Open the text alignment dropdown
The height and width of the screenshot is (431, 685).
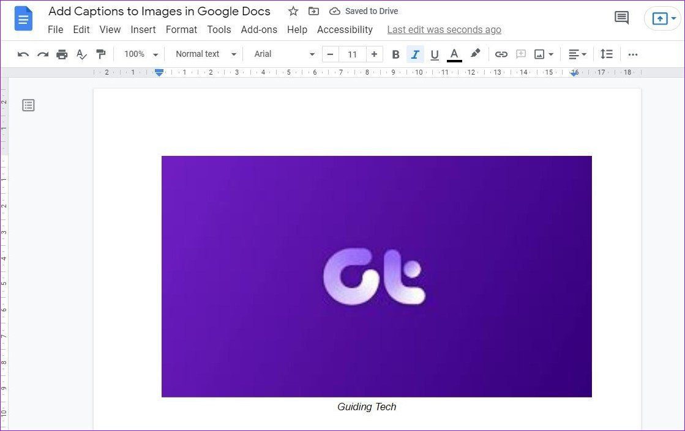coord(577,54)
